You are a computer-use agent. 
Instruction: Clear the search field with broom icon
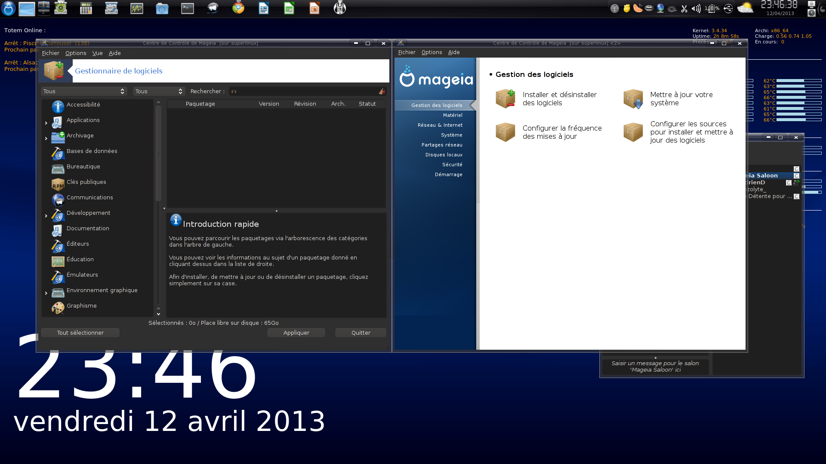point(382,92)
